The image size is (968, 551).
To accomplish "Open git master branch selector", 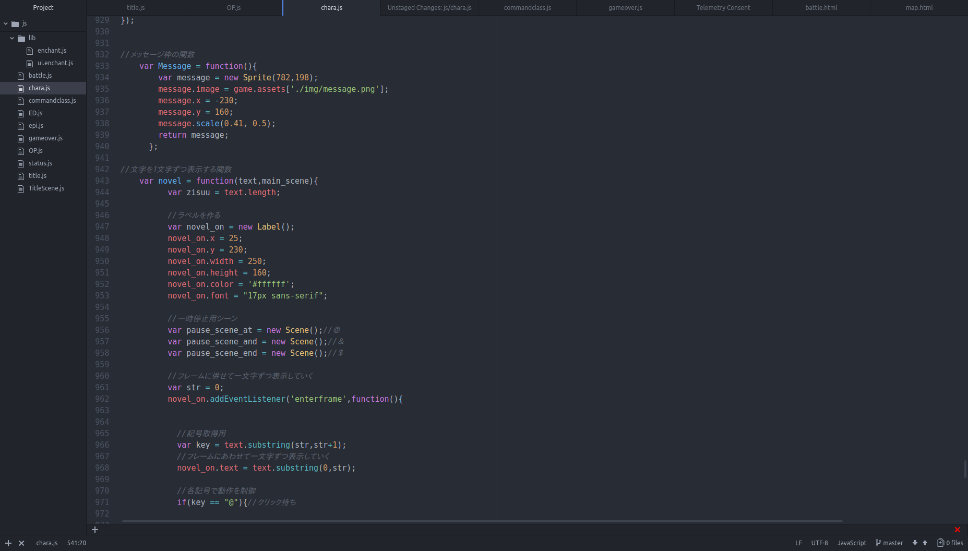I will tap(889, 543).
